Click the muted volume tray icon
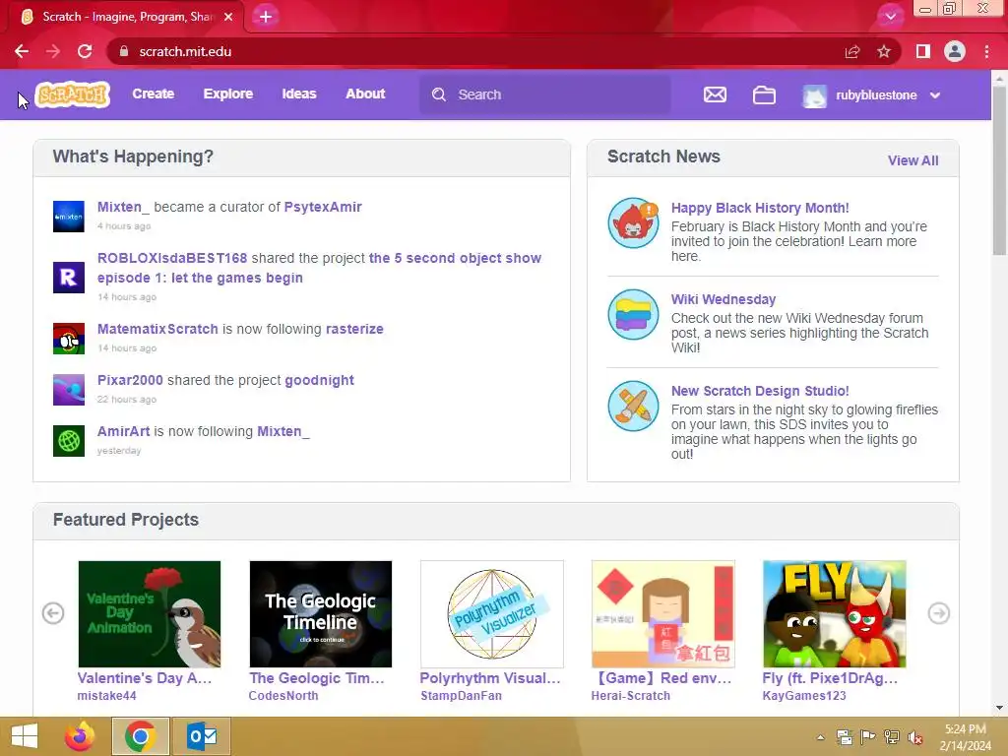This screenshot has width=1008, height=756. coord(915,737)
